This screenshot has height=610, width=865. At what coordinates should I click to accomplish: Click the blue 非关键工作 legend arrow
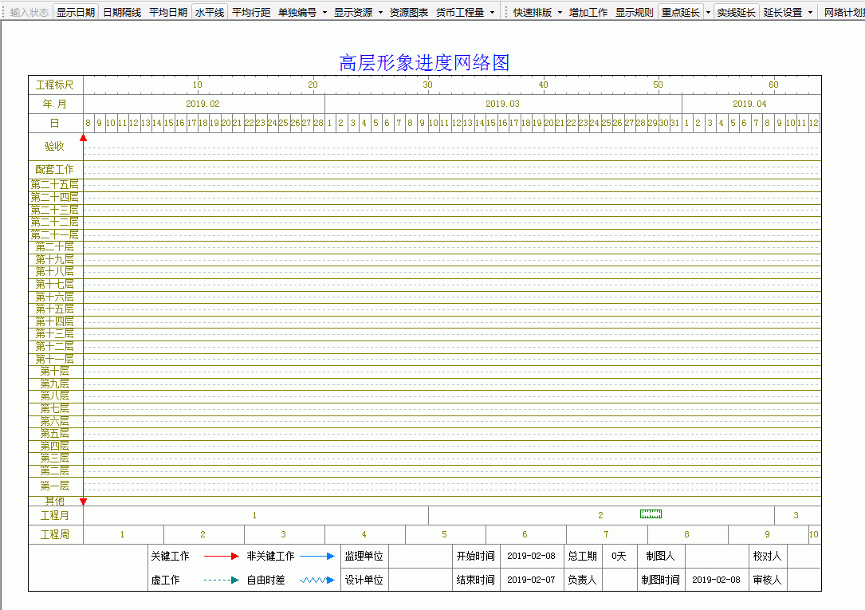tap(317, 556)
